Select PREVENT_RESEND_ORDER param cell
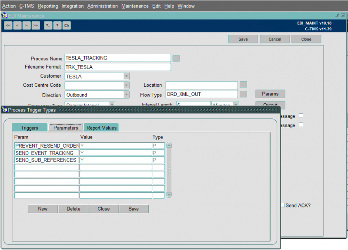 pos(47,146)
